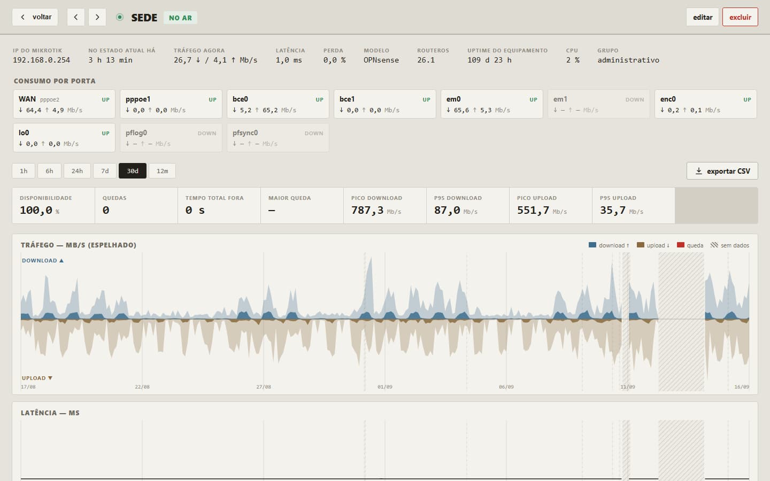Click the group value administrativo
770x481 pixels.
(628, 60)
